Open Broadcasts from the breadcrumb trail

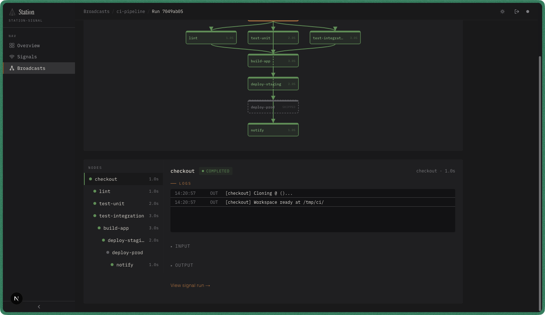(x=96, y=11)
